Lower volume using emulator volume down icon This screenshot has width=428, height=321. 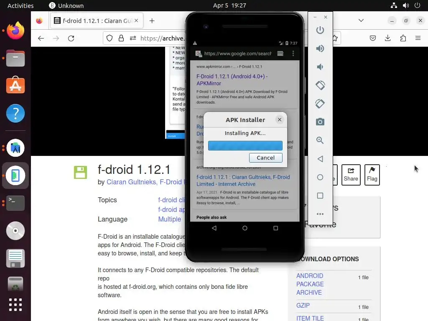320,67
